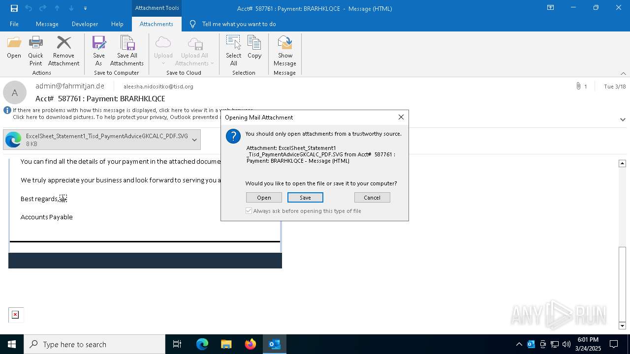
Task: Click Save All Attachments icon
Action: coord(127,51)
